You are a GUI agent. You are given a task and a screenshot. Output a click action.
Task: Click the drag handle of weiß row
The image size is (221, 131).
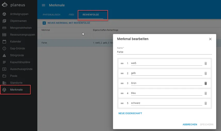click(x=122, y=63)
